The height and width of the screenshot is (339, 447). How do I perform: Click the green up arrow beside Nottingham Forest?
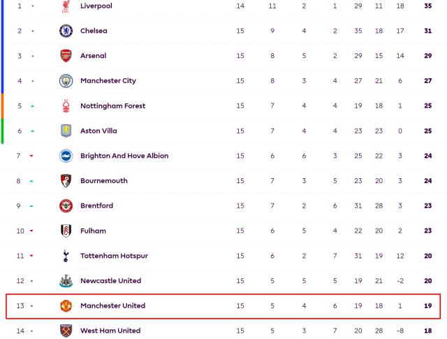32,106
